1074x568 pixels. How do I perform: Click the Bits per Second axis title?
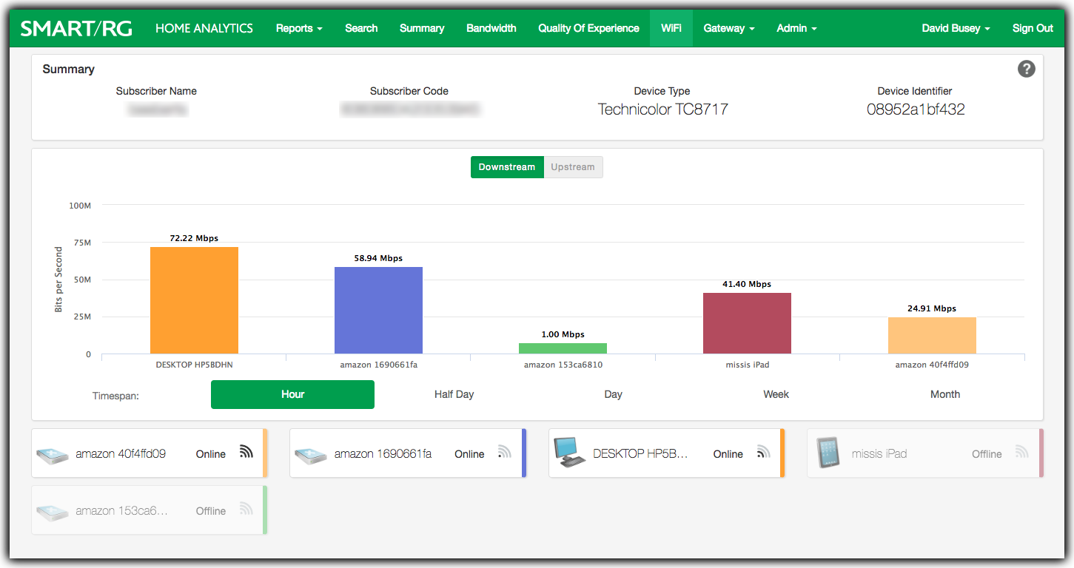coord(58,280)
